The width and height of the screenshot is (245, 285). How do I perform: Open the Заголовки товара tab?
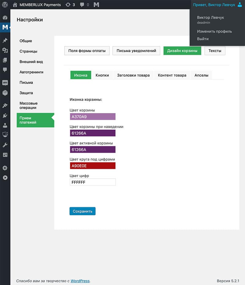click(133, 75)
